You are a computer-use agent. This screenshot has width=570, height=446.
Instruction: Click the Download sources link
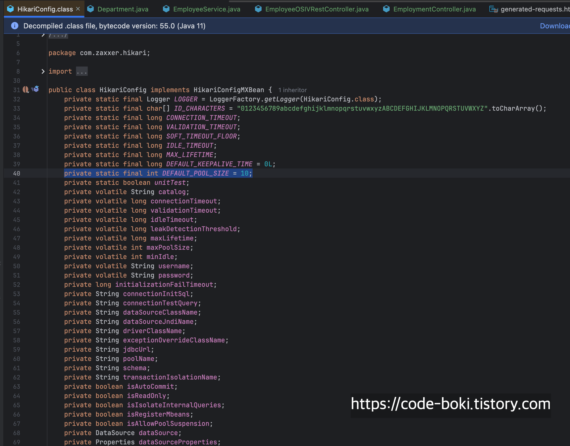coord(554,26)
